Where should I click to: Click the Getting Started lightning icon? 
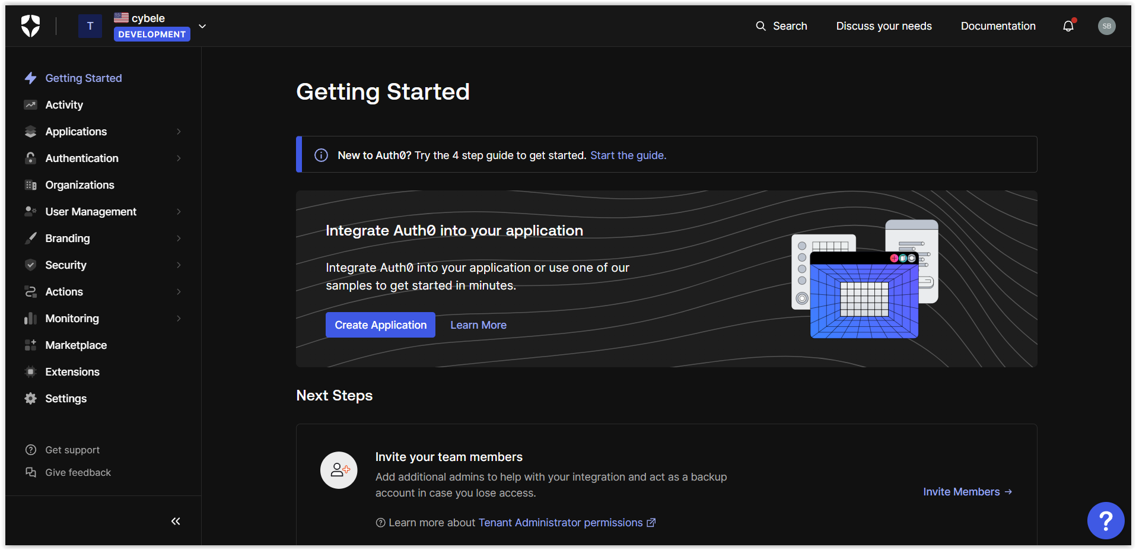point(31,78)
